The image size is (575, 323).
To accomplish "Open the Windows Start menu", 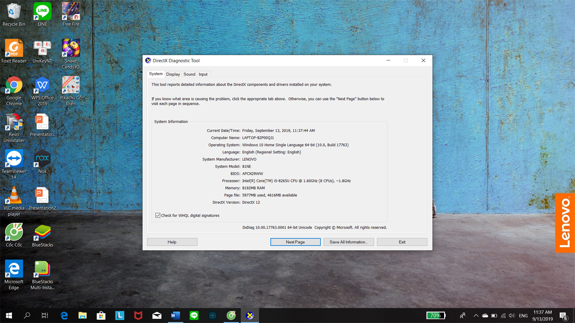I will (9, 315).
